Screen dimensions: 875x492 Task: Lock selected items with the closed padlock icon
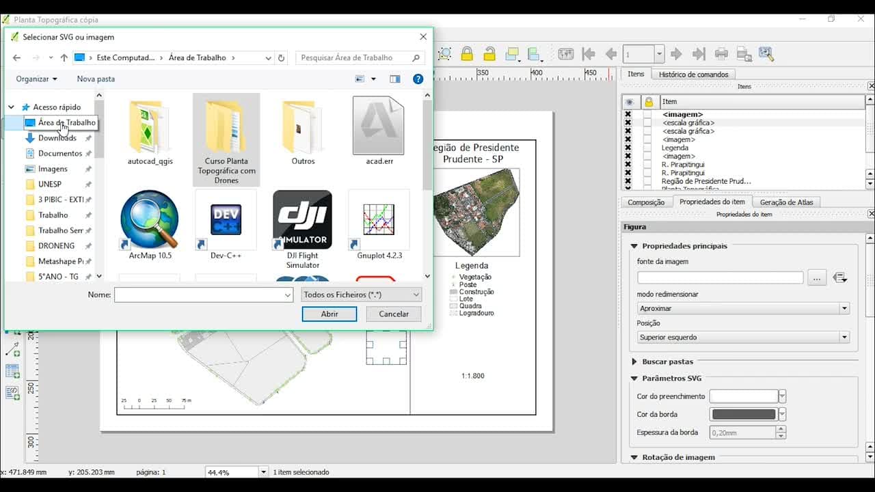click(467, 54)
